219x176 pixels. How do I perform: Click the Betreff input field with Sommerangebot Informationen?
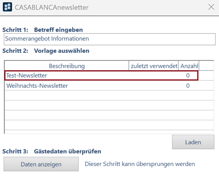point(109,39)
